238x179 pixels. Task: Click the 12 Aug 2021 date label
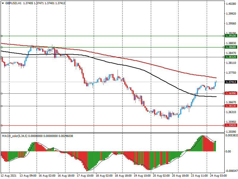[9, 175]
